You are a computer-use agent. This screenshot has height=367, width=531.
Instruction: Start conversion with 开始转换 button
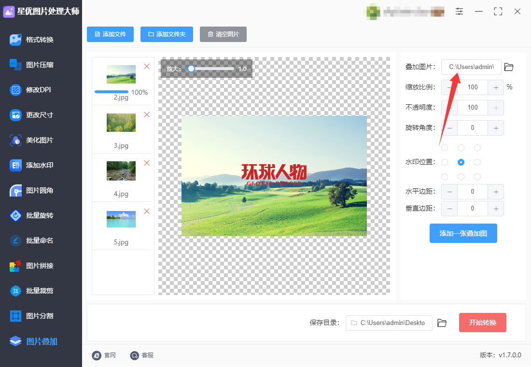tap(483, 323)
